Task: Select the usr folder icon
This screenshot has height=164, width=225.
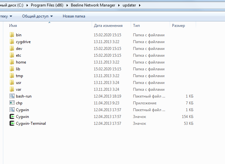Action: click(x=12, y=83)
